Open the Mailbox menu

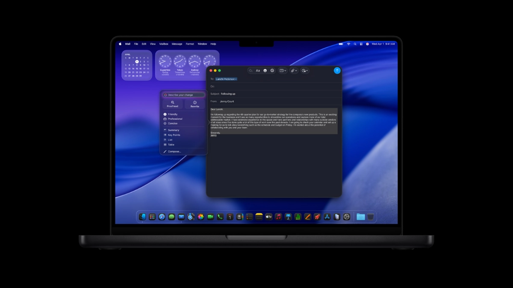point(164,44)
